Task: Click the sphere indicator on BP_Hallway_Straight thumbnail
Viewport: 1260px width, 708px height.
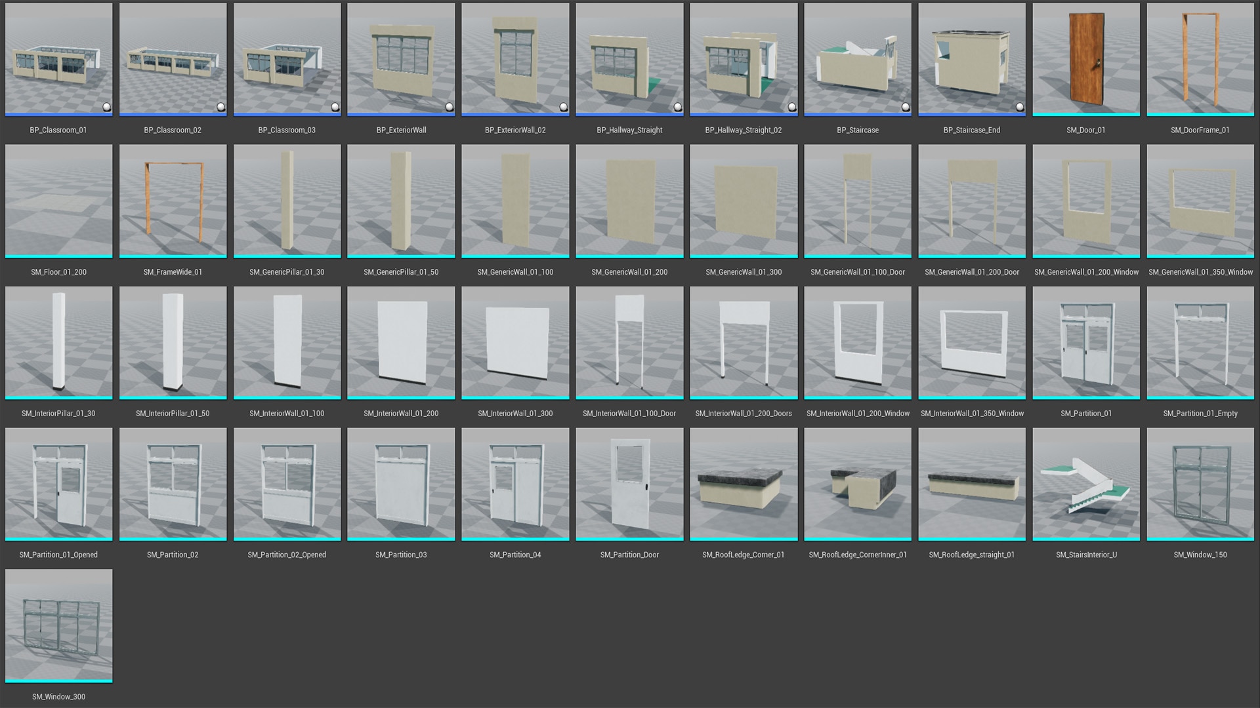Action: 677,105
